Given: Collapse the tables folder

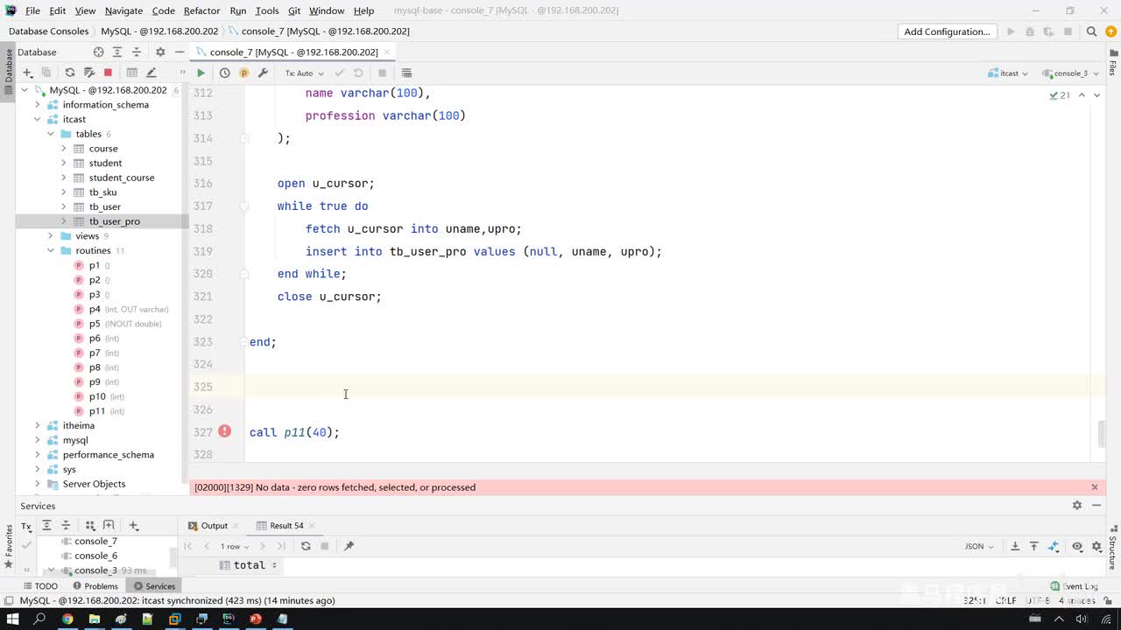Looking at the screenshot, I should tap(51, 134).
